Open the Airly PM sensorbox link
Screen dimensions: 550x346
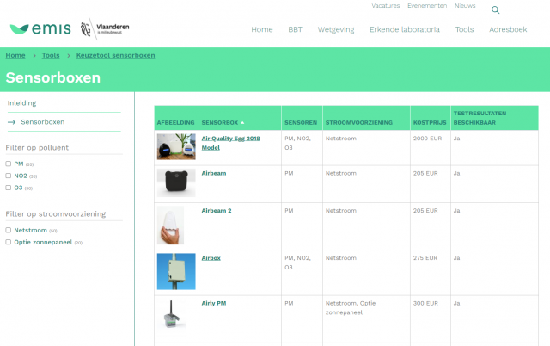[x=214, y=303]
